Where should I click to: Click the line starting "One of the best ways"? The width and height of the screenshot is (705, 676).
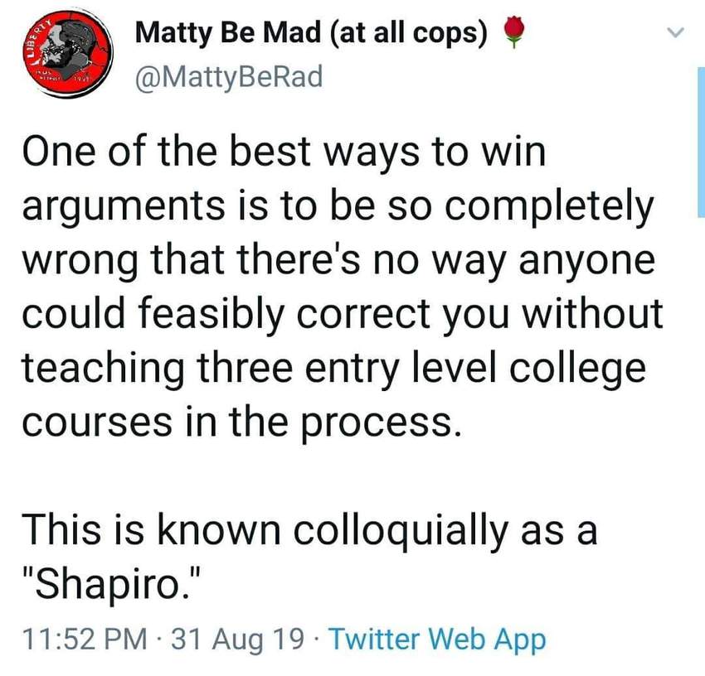tap(284, 152)
